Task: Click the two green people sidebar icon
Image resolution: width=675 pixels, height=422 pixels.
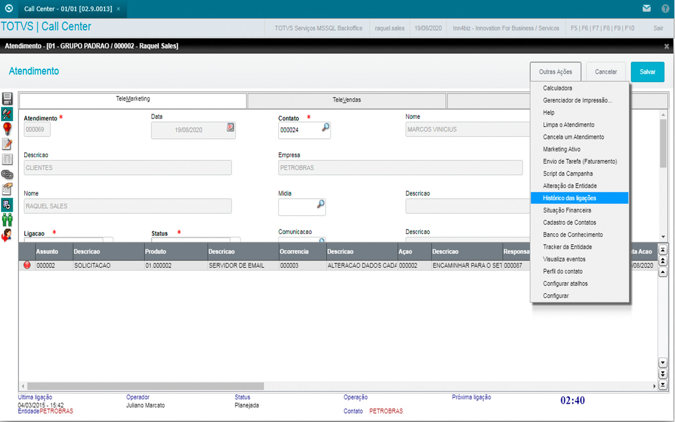Action: tap(7, 219)
